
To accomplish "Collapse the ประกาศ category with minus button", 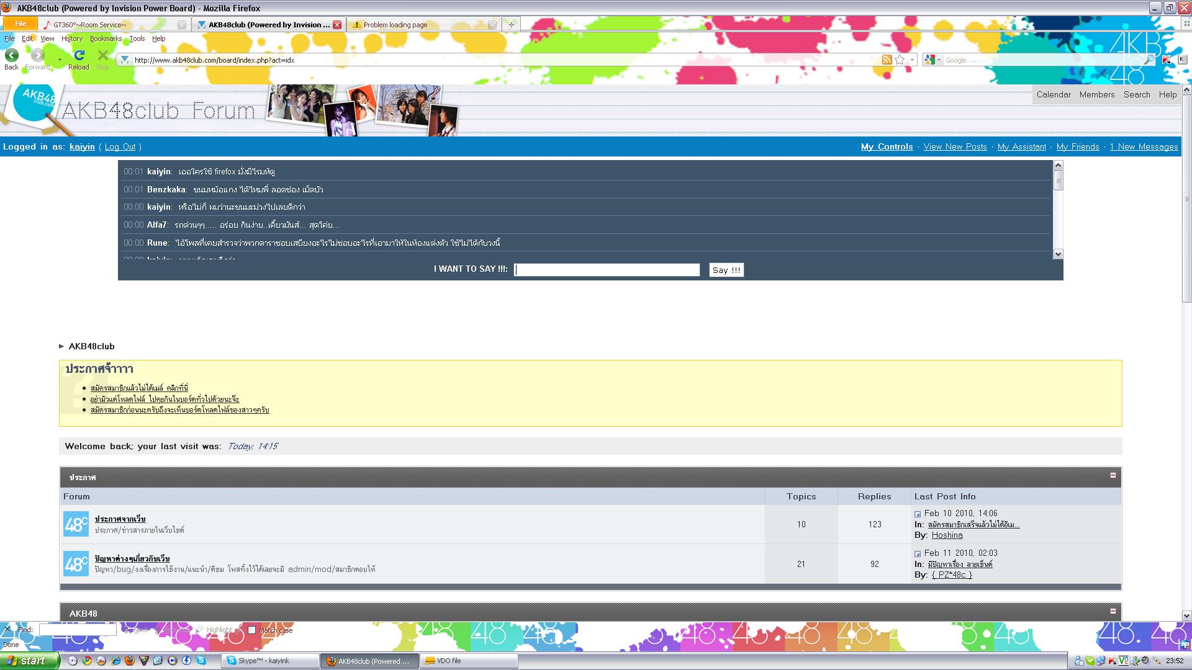I will point(1113,475).
